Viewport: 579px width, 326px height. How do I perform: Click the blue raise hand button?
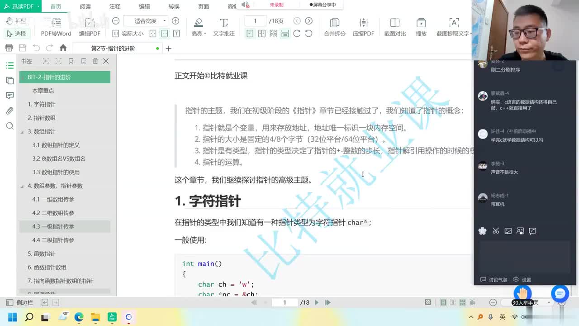[x=522, y=293]
